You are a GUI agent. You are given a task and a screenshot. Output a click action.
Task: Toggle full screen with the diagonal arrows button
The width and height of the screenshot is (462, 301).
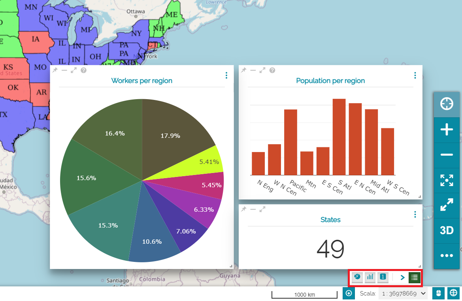pos(447,205)
